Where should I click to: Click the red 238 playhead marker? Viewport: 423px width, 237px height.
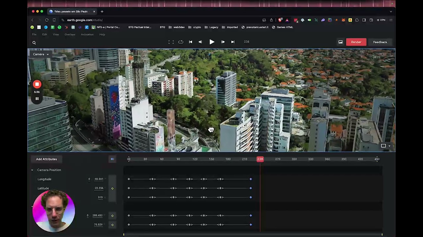pos(260,159)
